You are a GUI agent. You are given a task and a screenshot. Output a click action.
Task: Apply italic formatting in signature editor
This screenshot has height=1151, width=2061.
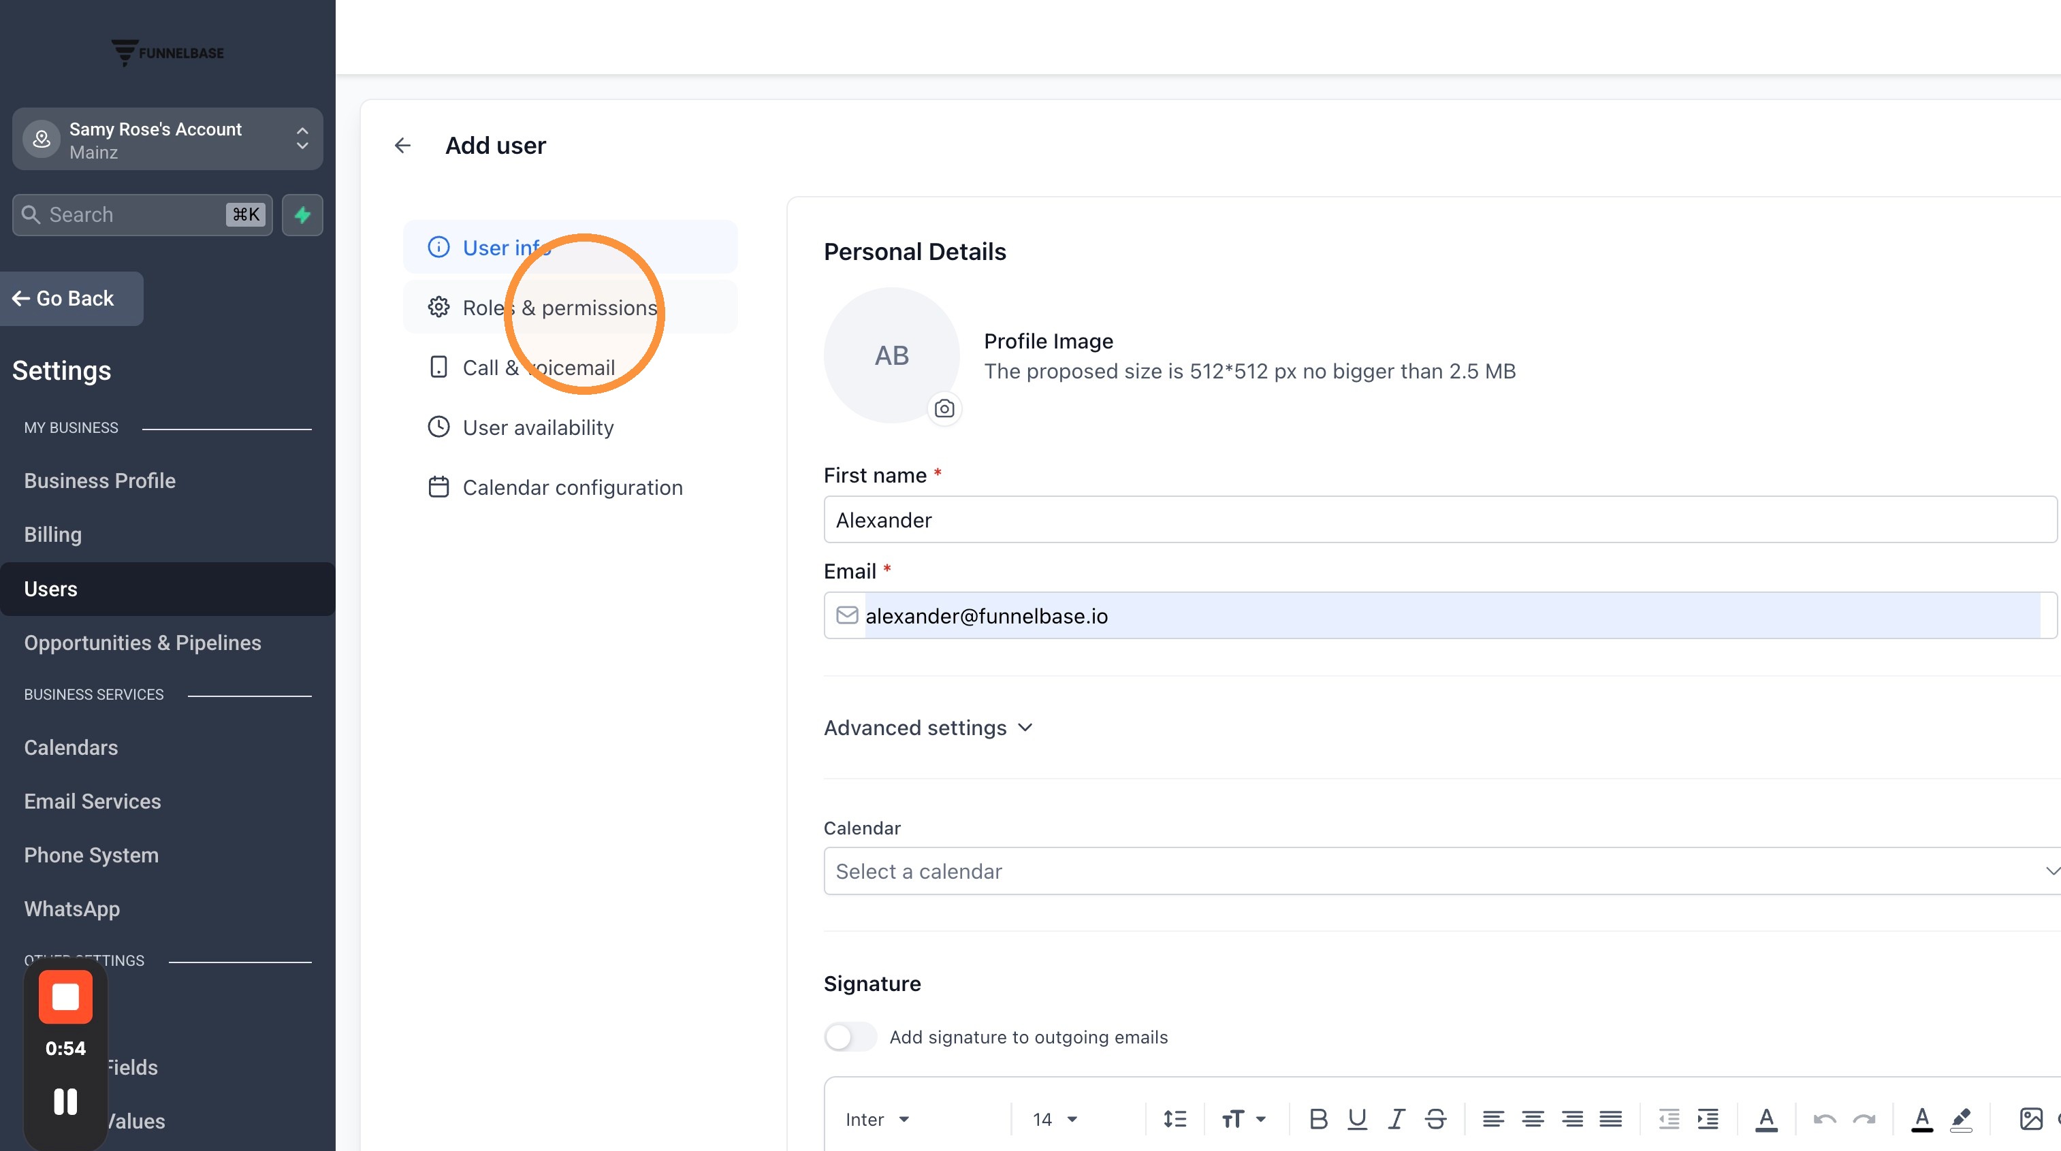[x=1396, y=1119]
